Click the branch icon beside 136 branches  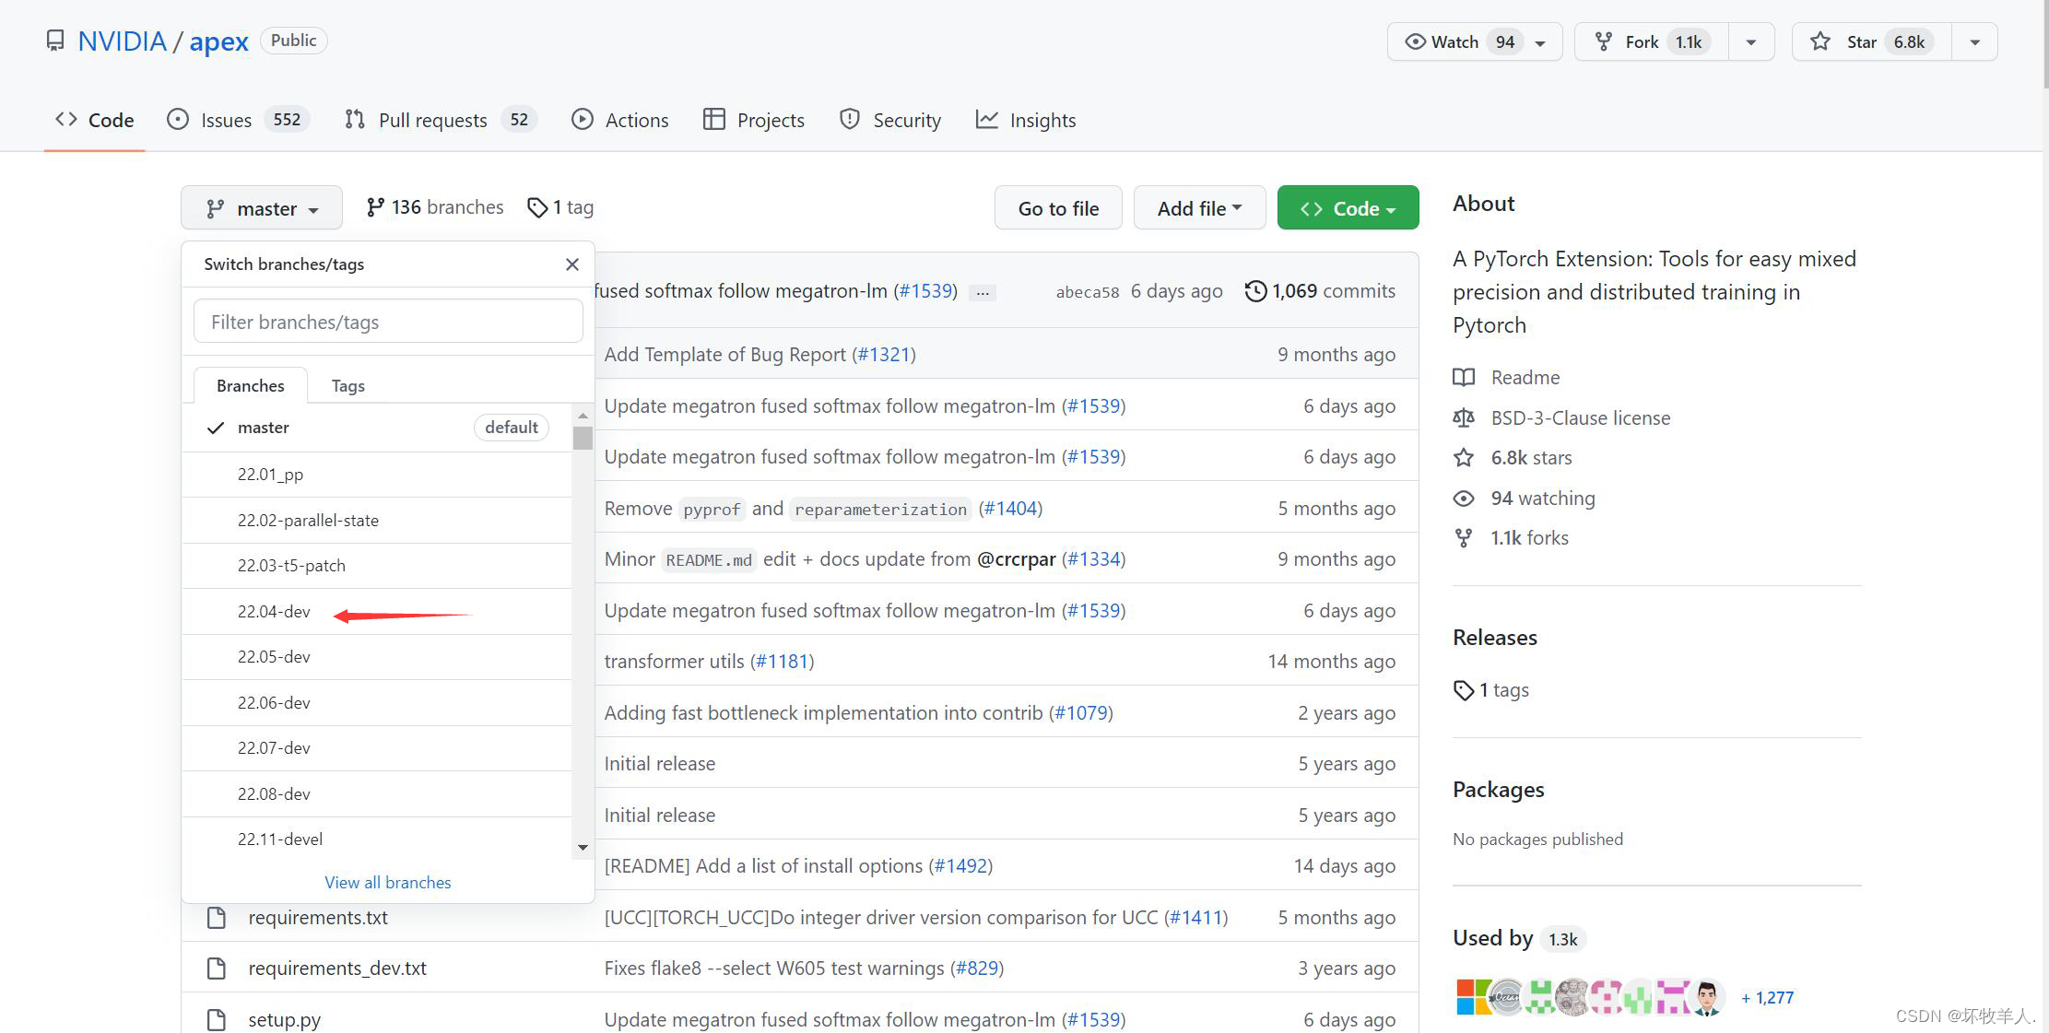tap(374, 207)
